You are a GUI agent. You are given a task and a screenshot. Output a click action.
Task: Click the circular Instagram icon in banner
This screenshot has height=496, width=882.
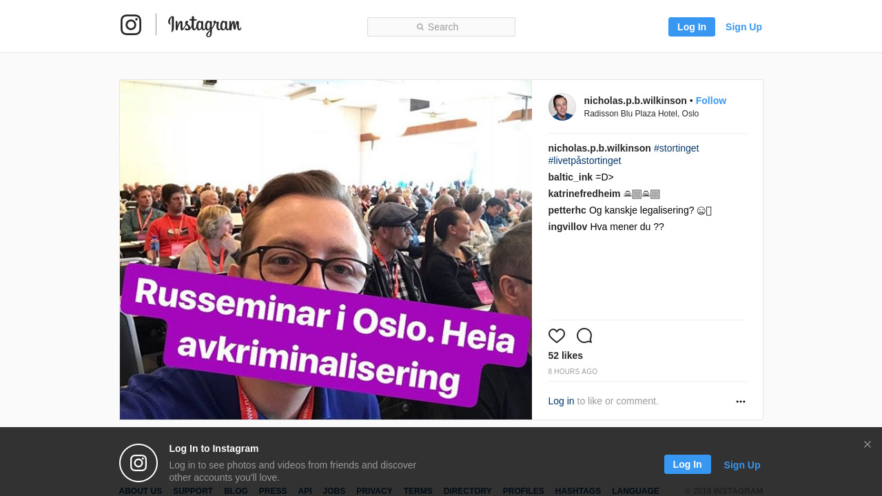[139, 463]
